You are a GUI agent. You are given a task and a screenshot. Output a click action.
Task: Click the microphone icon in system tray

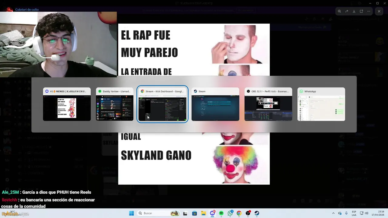(346, 213)
